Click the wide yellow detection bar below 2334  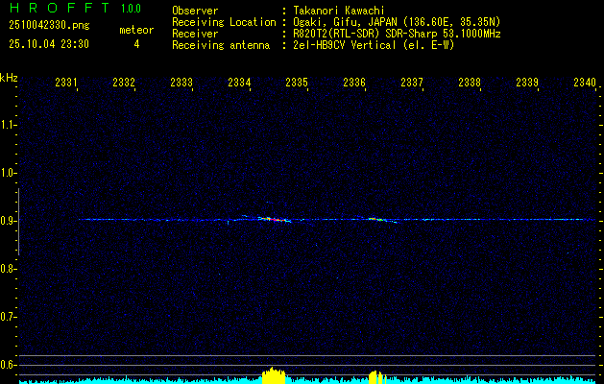tap(274, 375)
